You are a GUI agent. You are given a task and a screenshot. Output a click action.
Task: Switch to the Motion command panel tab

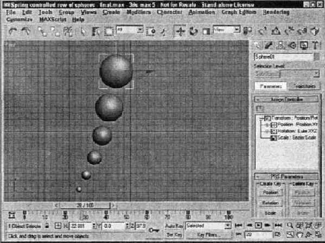click(292, 45)
